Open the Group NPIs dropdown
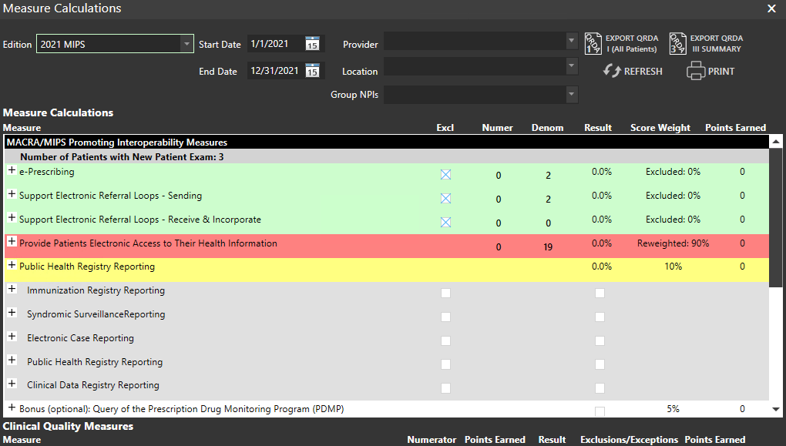This screenshot has height=446, width=786. pos(572,94)
